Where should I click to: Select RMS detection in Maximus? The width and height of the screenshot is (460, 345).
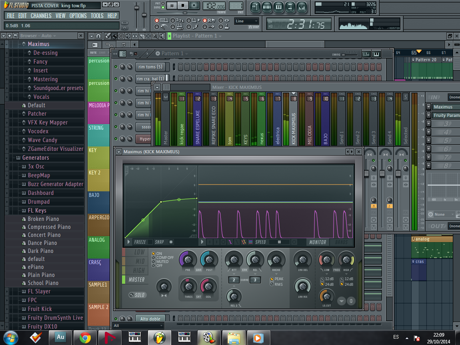272,284
